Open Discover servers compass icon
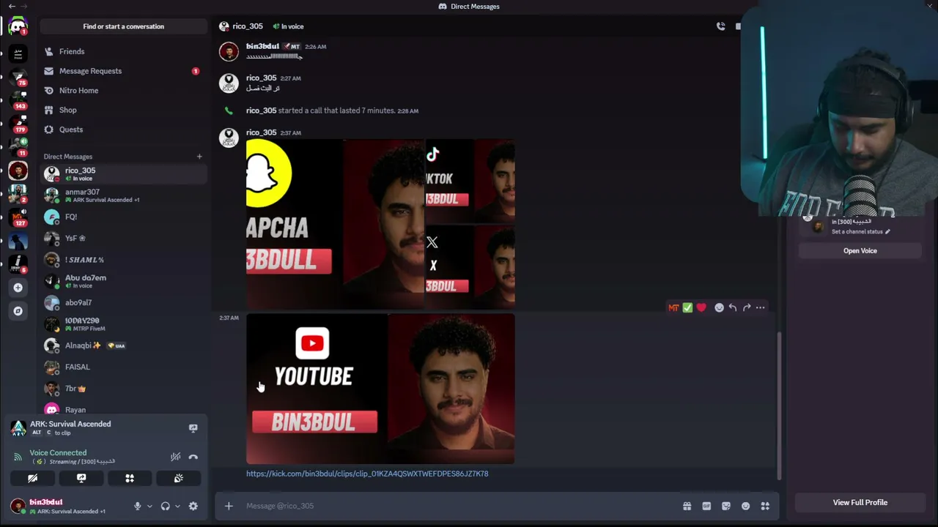 18,311
